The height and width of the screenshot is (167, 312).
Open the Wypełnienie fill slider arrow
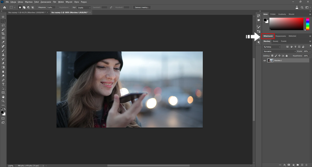[x=310, y=56]
